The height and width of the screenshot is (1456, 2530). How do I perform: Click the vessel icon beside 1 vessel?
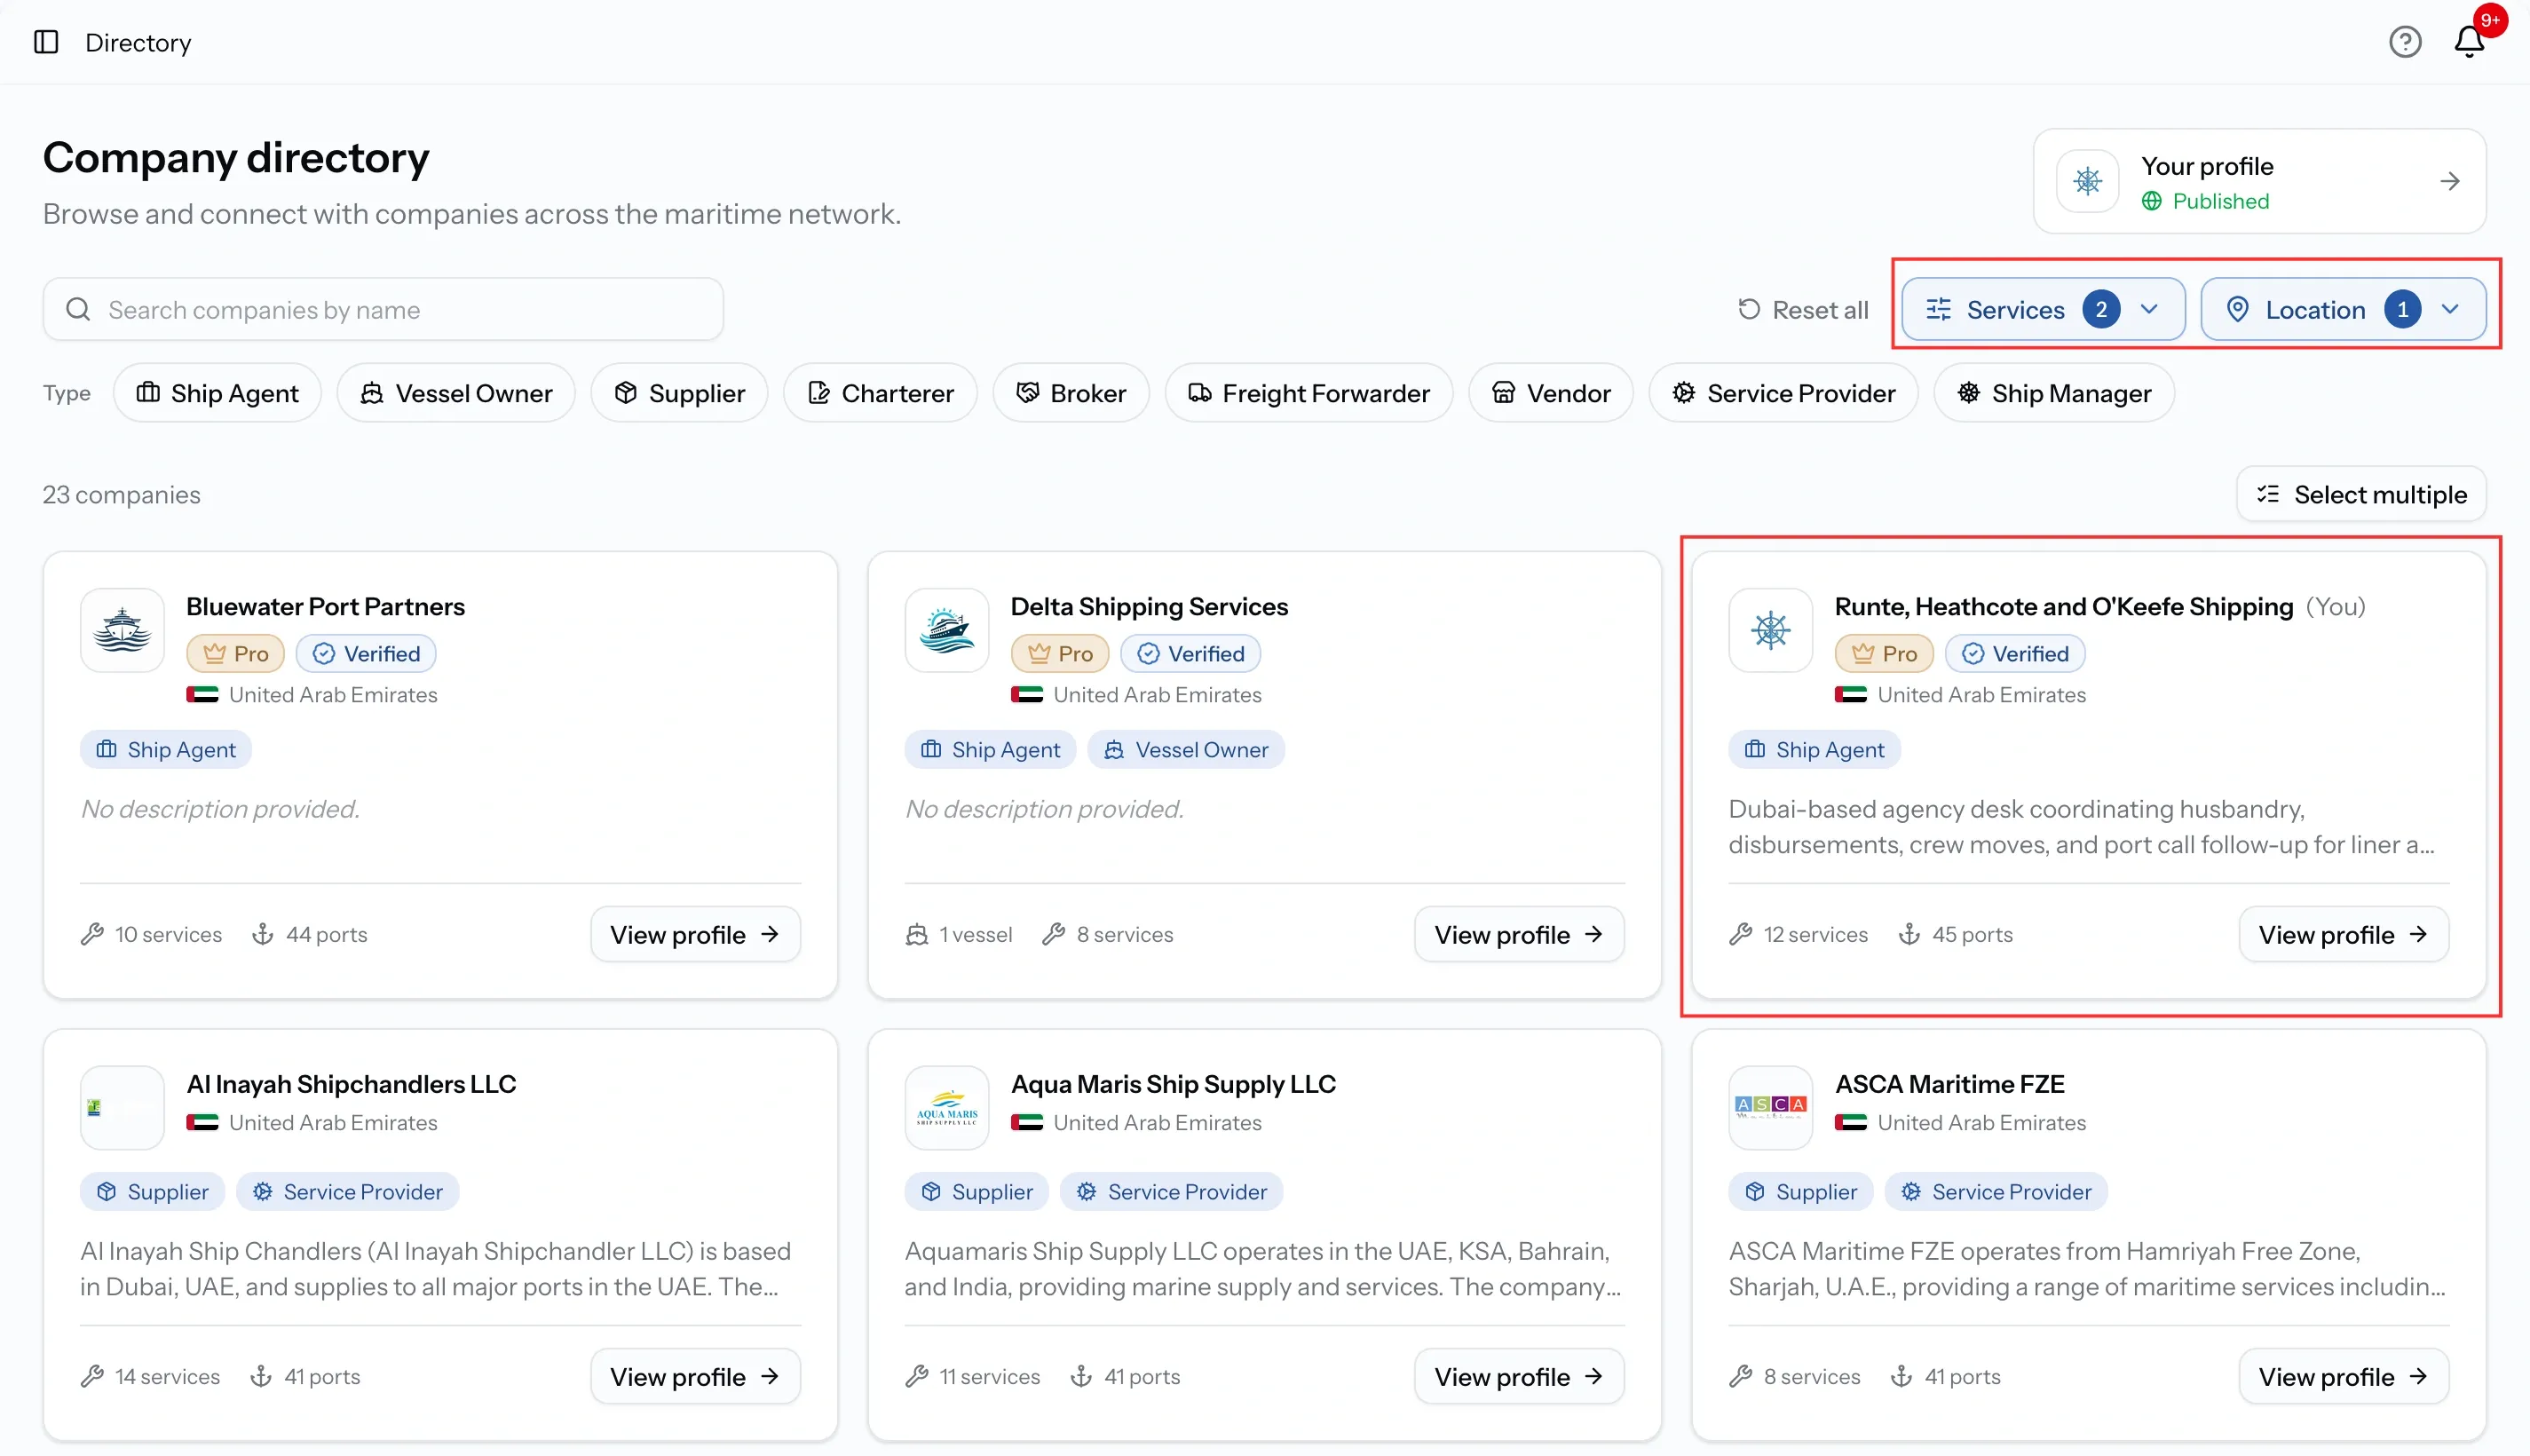click(x=917, y=934)
